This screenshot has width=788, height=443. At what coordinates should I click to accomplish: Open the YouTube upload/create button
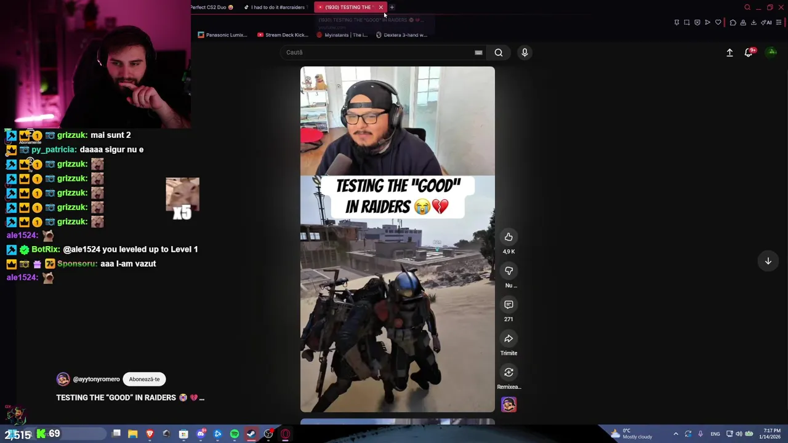pyautogui.click(x=730, y=52)
